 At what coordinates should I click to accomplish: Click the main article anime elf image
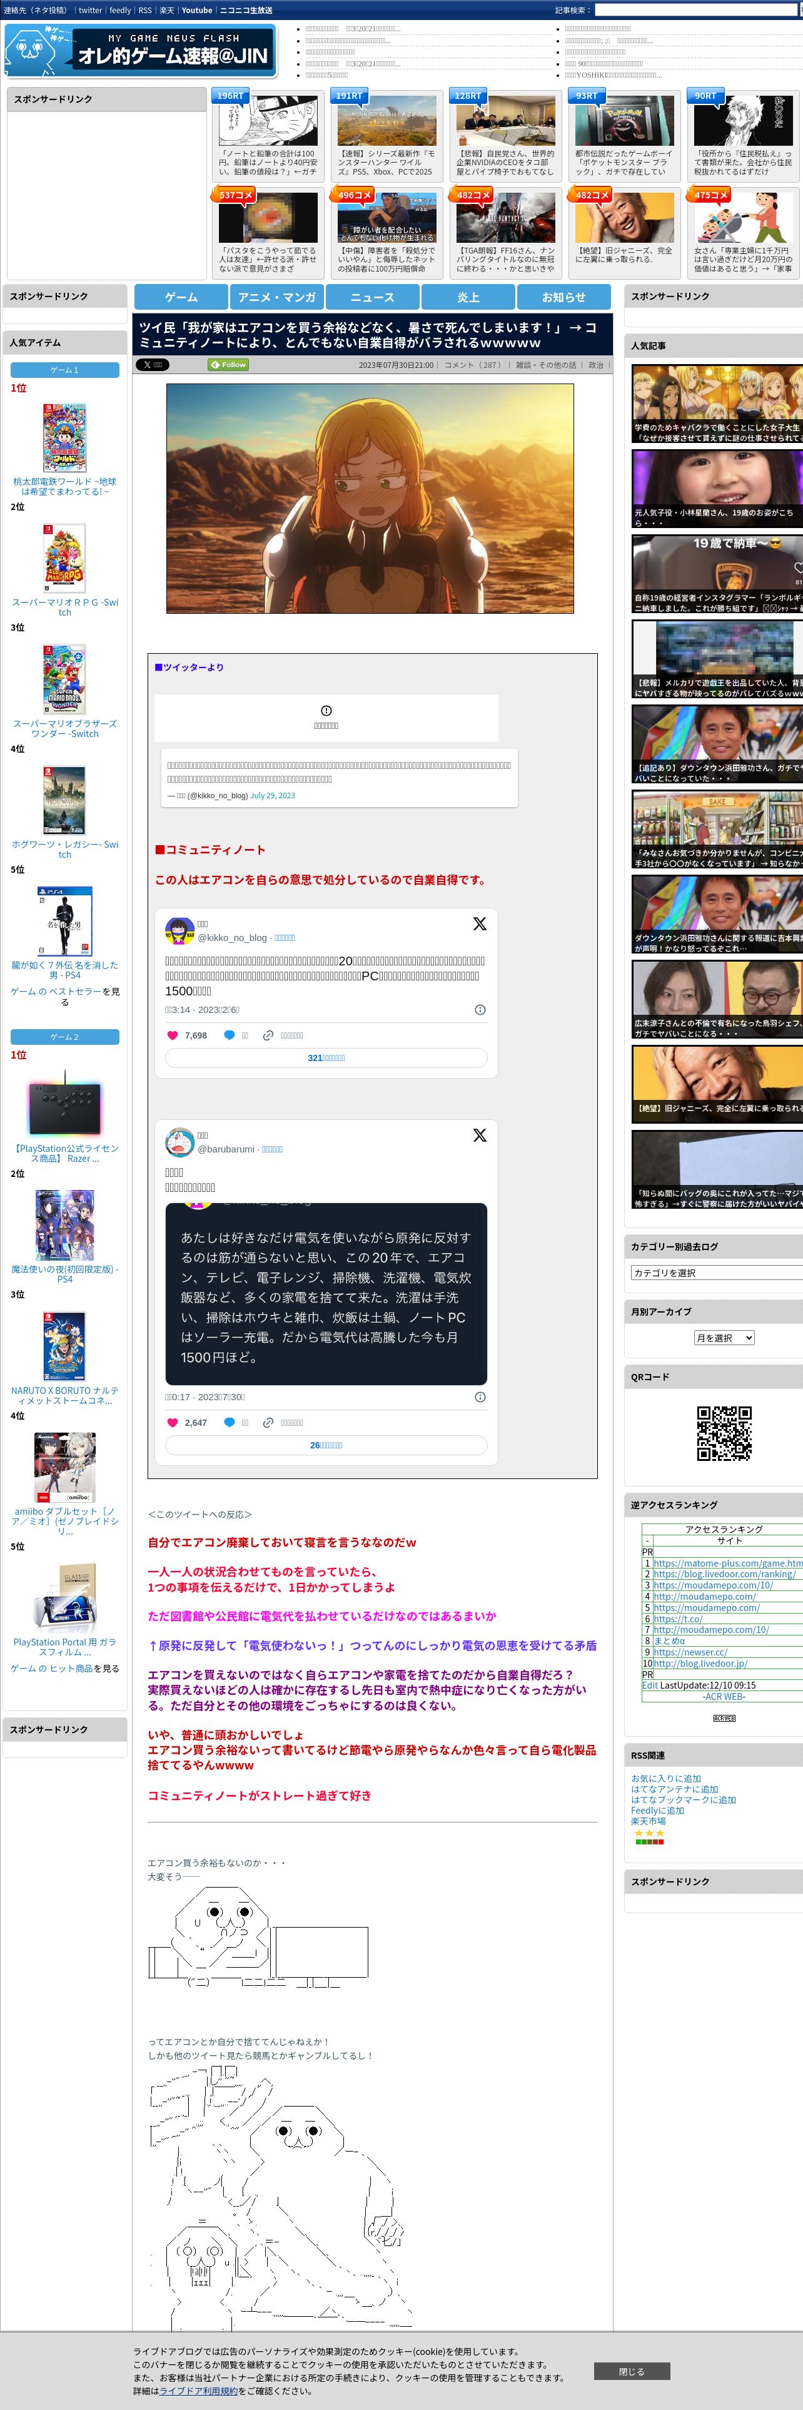(370, 499)
